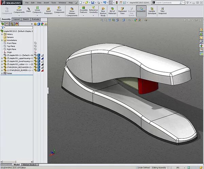Open Assembly Features dropdown arrow

point(83,16)
